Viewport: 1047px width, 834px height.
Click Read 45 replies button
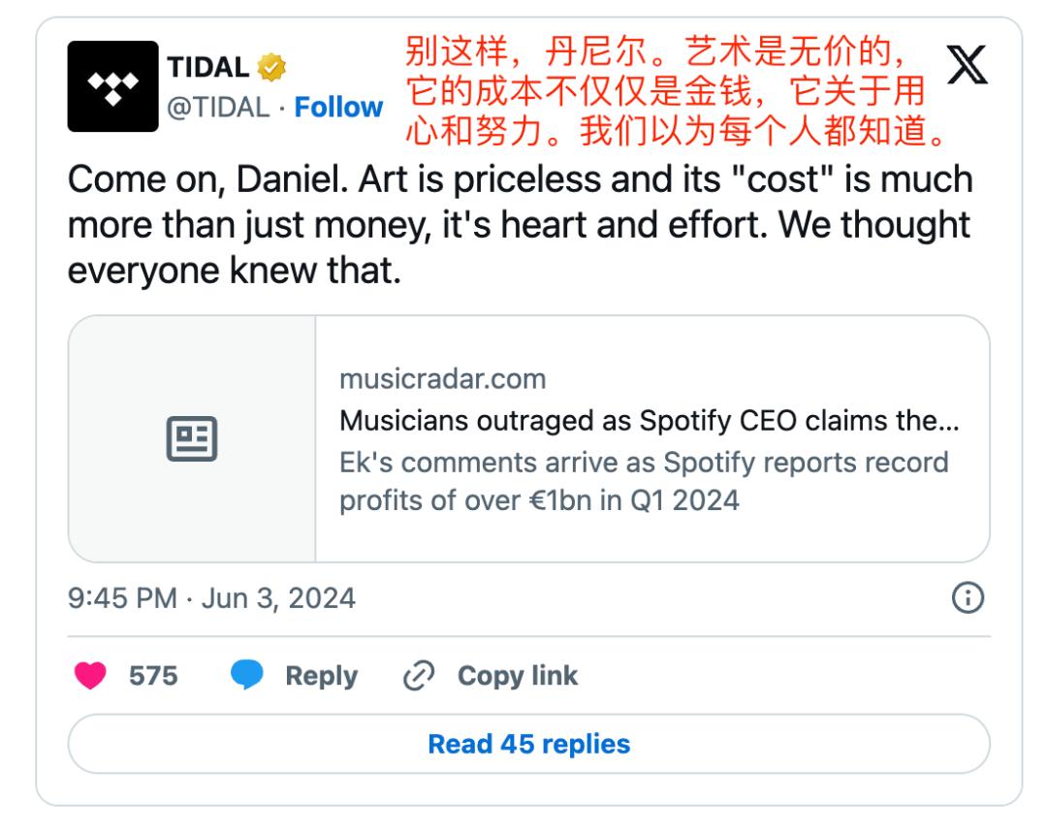coord(529,744)
